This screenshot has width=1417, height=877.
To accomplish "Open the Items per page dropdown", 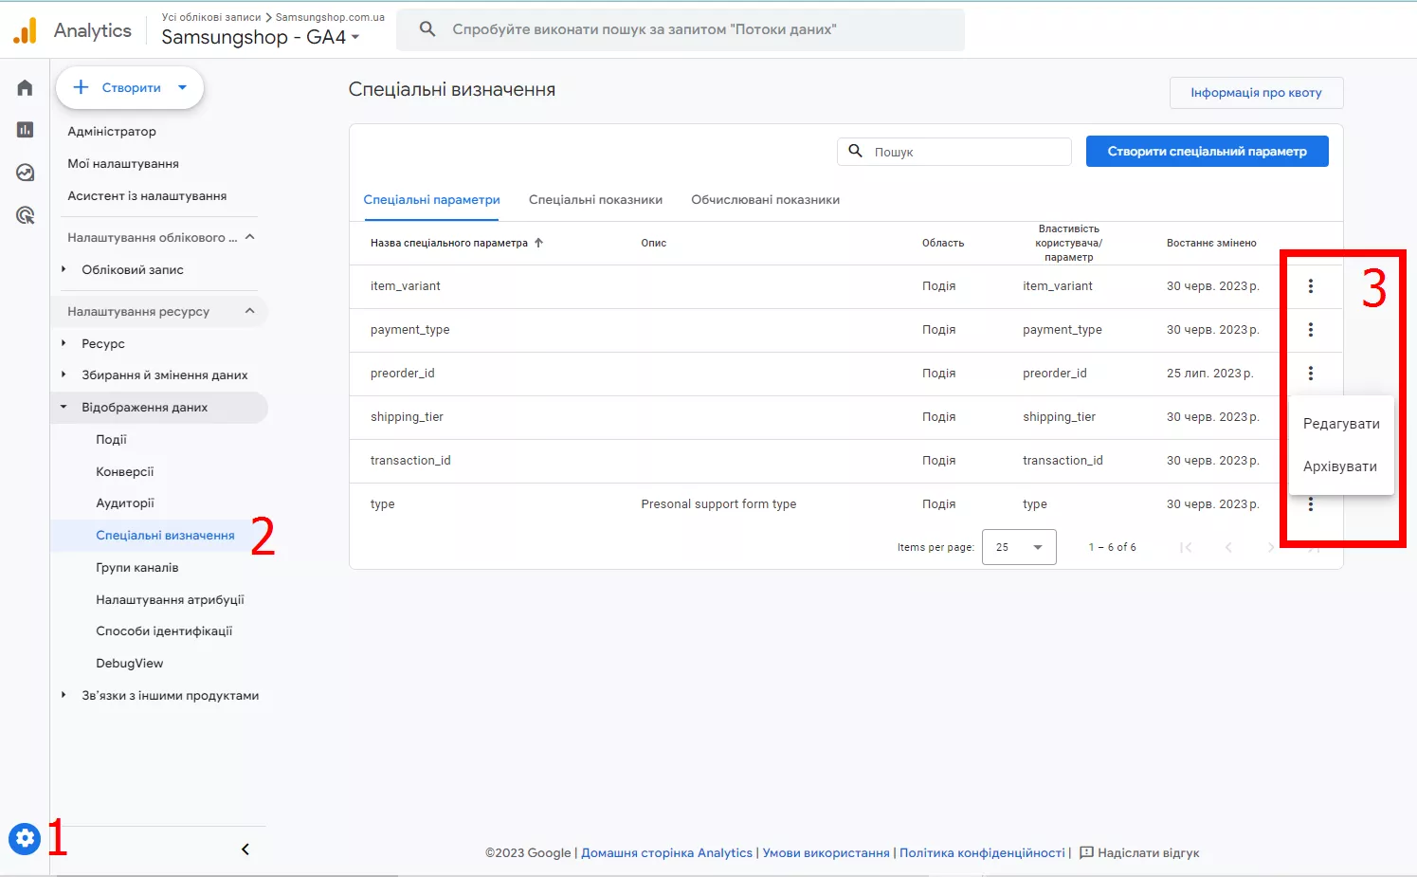I will 1019,547.
